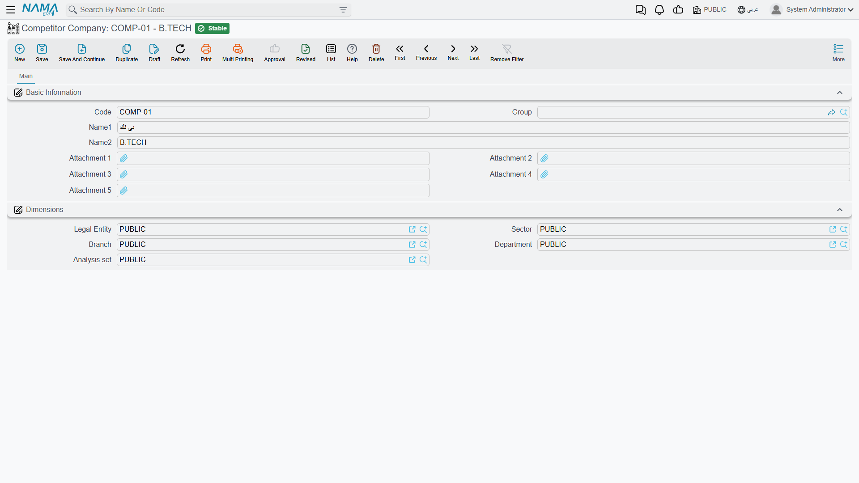Click the Draft button
The width and height of the screenshot is (859, 483).
pyautogui.click(x=154, y=53)
